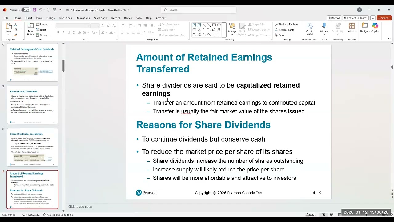This screenshot has width=394, height=222.
Task: Click to add notes below the slide
Action: tap(80, 207)
